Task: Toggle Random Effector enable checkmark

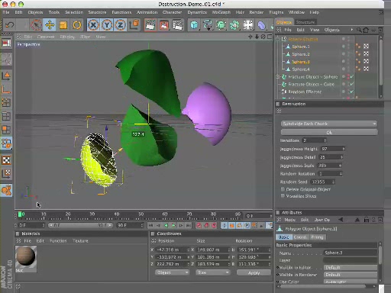Action: (352, 92)
